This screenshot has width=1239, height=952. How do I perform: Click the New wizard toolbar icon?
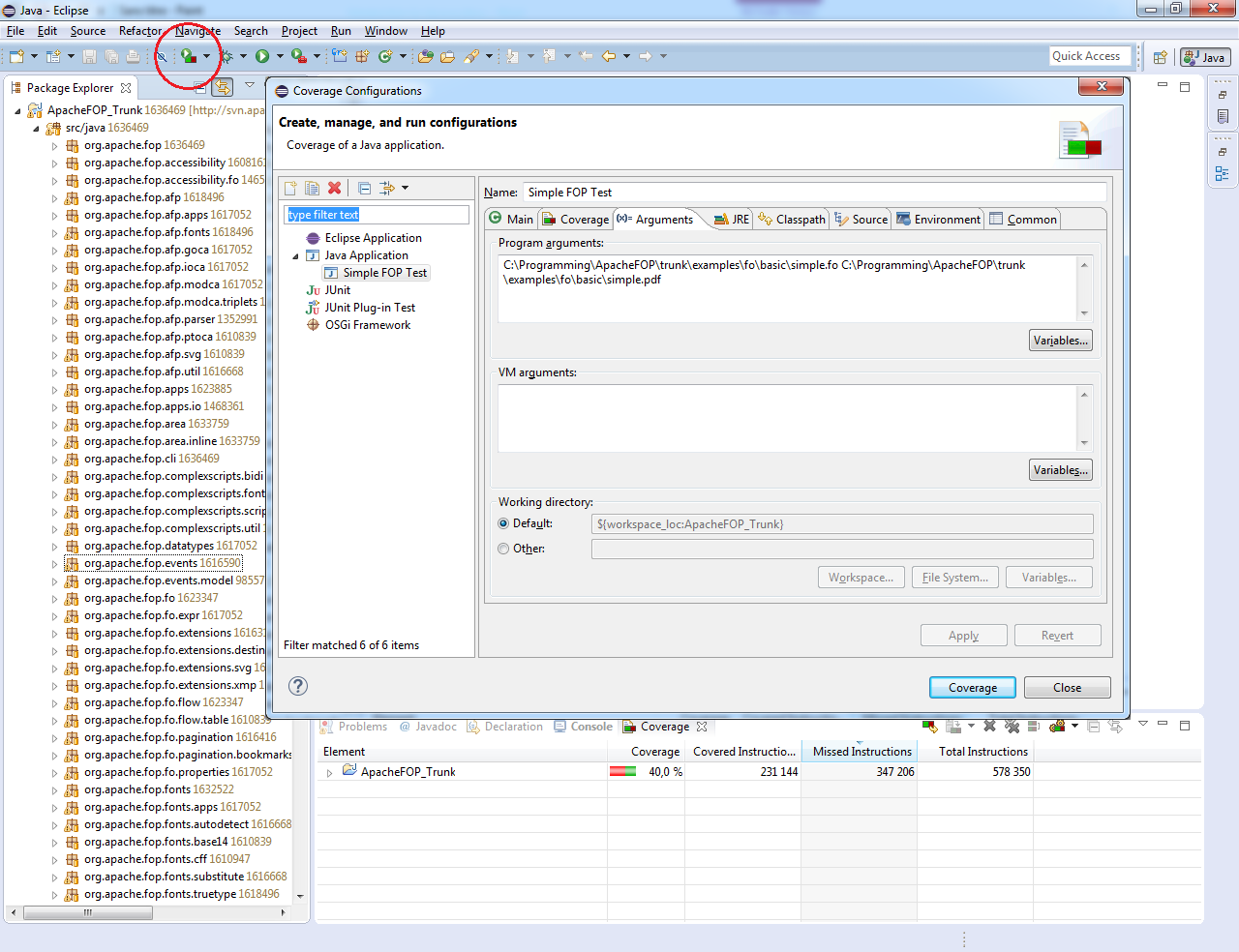(16, 56)
